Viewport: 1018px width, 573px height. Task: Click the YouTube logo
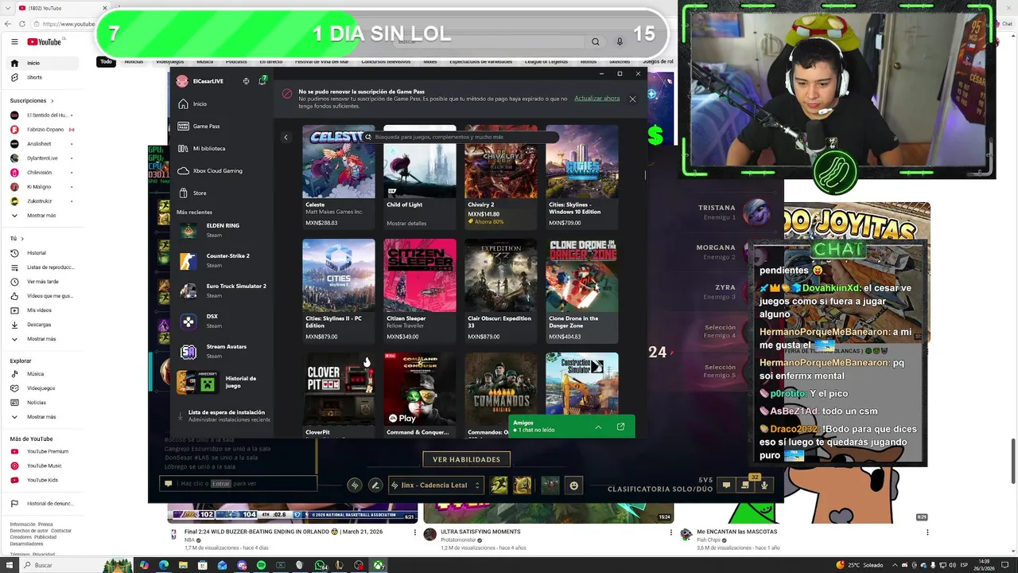[44, 41]
